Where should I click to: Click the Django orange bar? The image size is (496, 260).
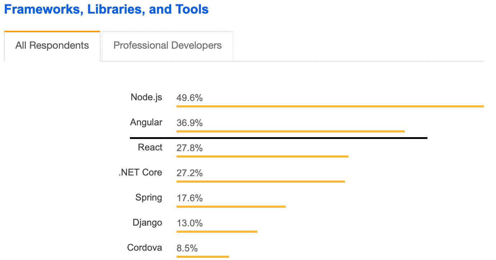217,232
